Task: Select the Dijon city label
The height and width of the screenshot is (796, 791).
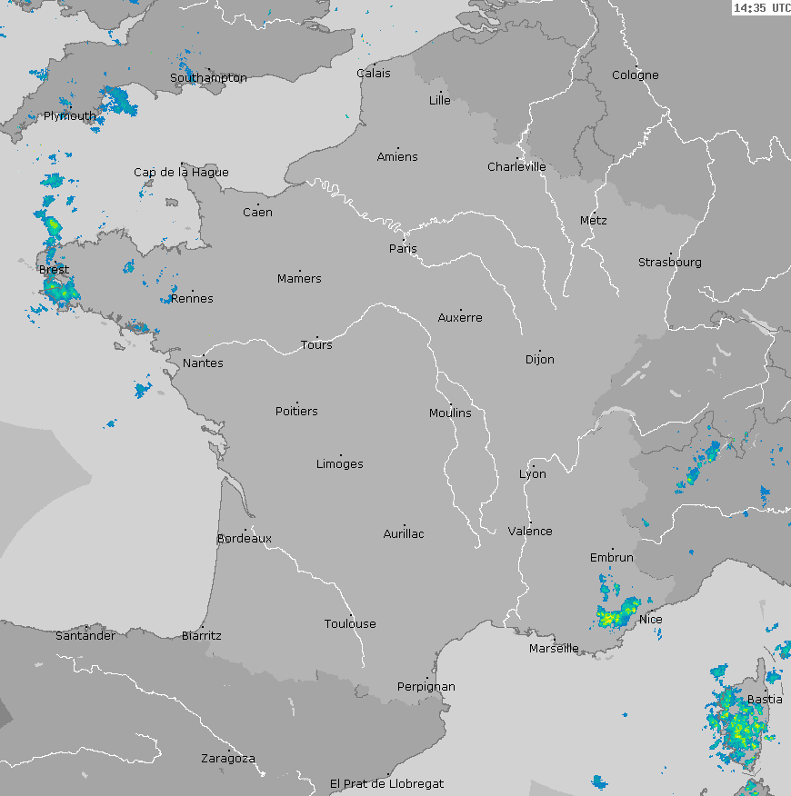Action: coord(539,360)
